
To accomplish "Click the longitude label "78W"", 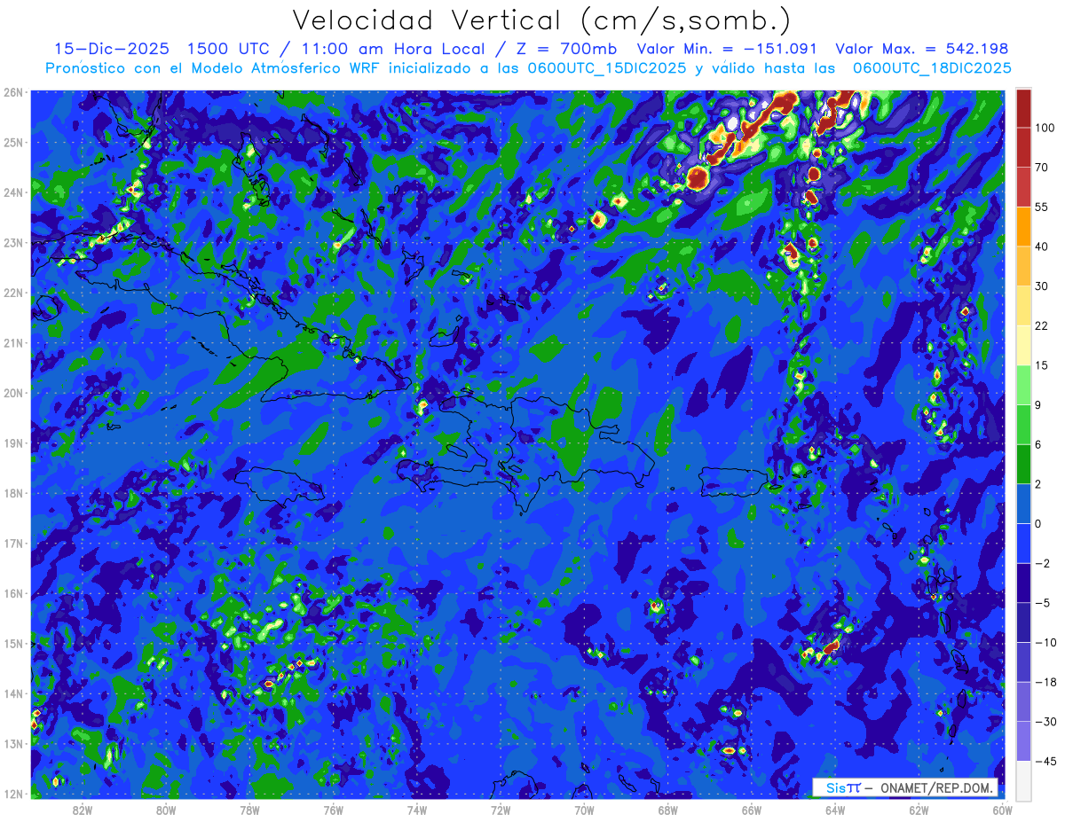I will (250, 810).
